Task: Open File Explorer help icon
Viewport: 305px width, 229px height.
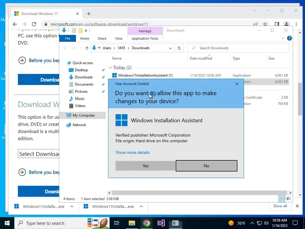Action: (289, 38)
